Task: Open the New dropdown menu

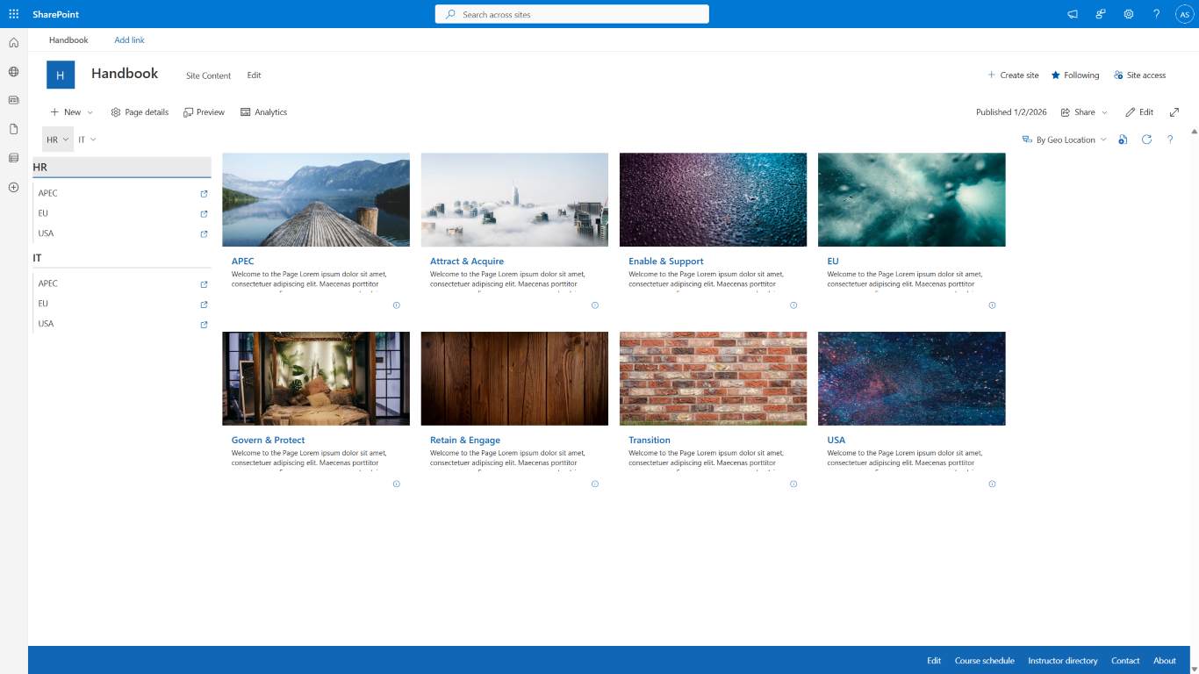Action: click(x=72, y=112)
